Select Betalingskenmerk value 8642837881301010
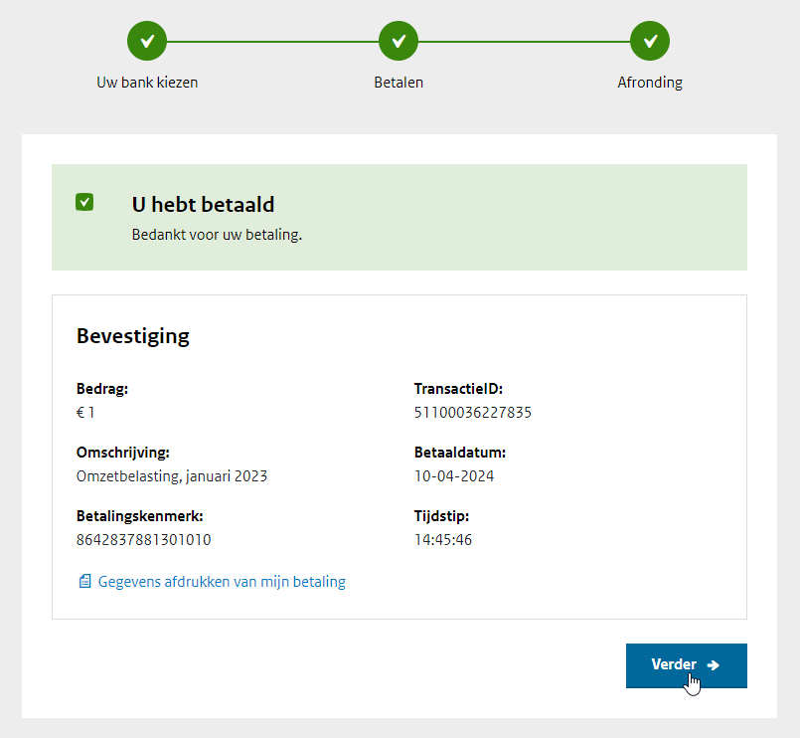The image size is (800, 738). click(143, 540)
